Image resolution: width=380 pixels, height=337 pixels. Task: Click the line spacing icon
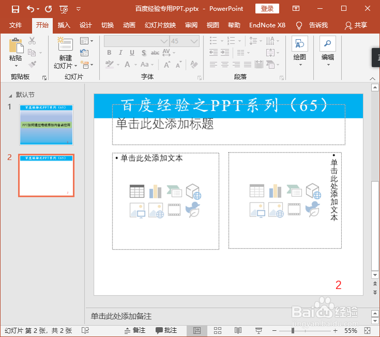253,41
